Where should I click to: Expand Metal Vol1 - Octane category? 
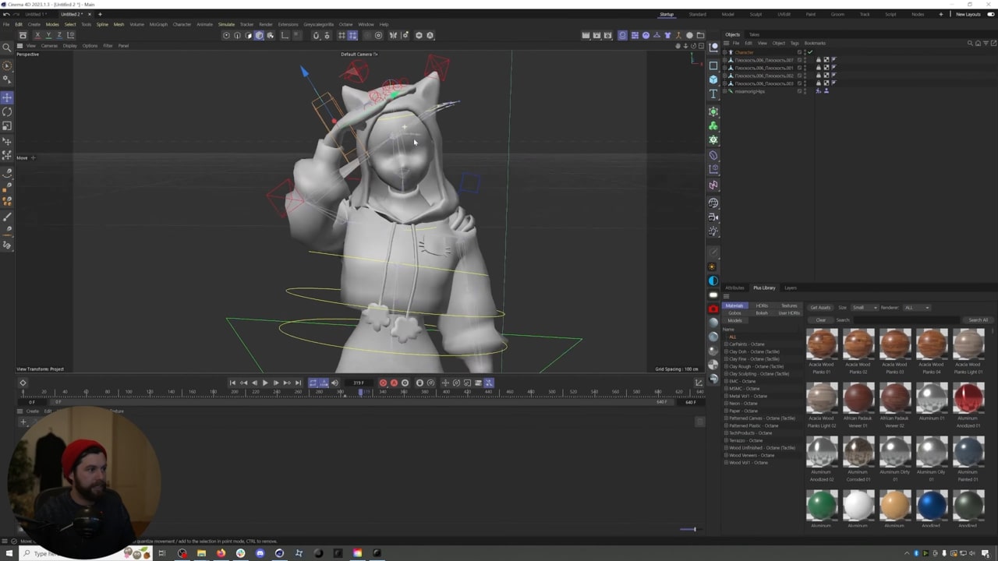(726, 396)
